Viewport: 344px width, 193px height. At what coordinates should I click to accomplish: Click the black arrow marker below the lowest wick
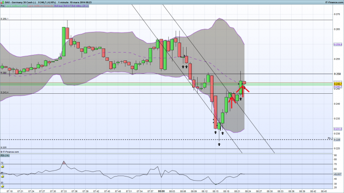pyautogui.click(x=219, y=145)
